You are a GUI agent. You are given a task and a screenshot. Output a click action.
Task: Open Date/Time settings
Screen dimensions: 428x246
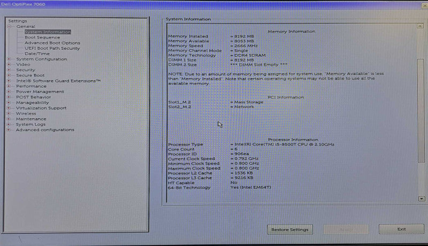(x=37, y=53)
